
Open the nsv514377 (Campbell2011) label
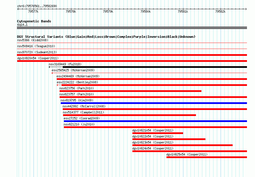point(83,112)
